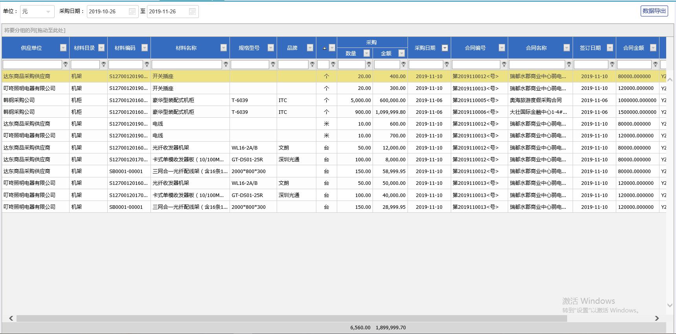Expand 采购日期 column header dropdown

[445, 48]
